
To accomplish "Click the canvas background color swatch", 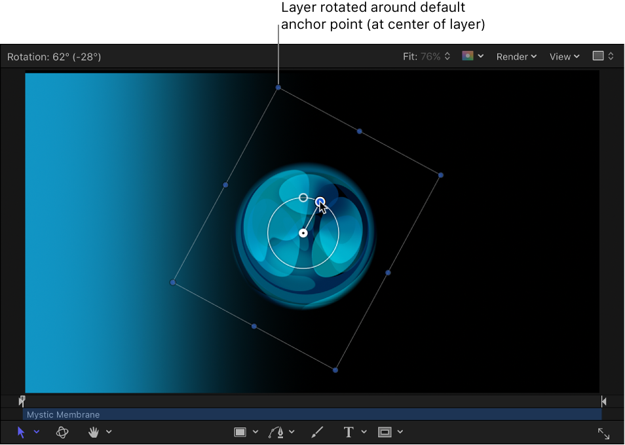I will (x=597, y=56).
